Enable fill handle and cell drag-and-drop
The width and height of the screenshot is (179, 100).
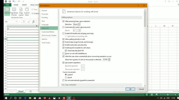[x=63, y=33]
